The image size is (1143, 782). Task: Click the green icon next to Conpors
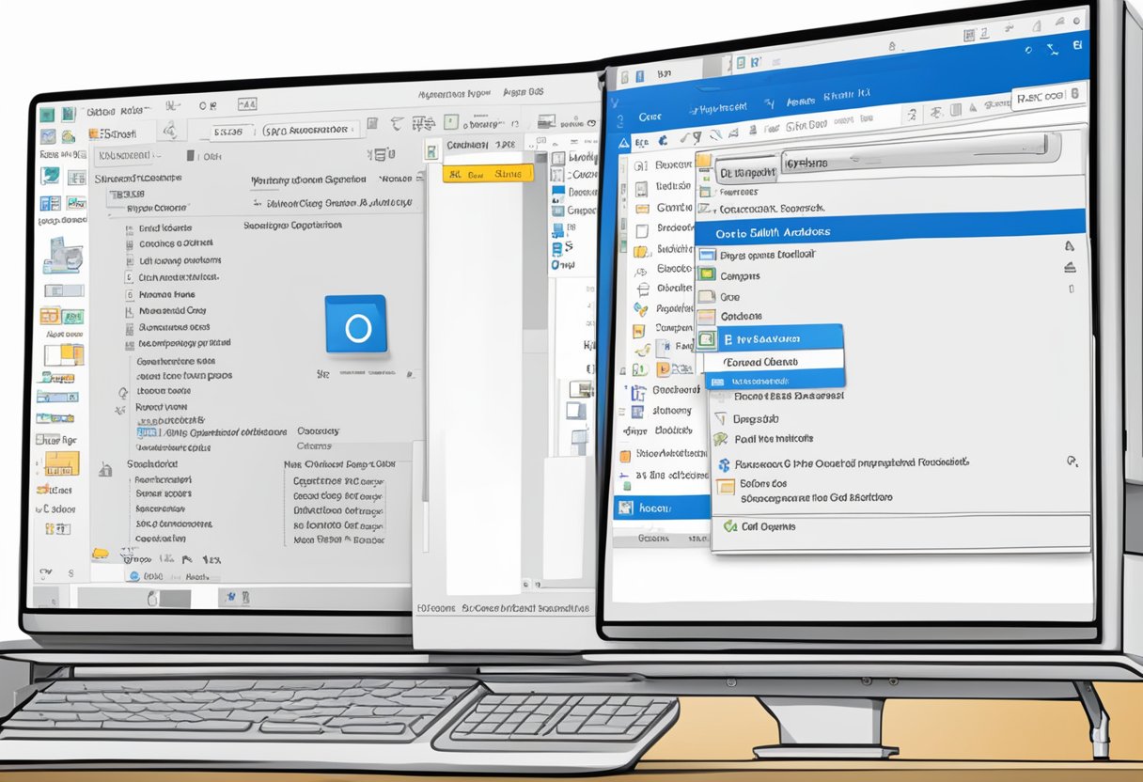coord(706,275)
